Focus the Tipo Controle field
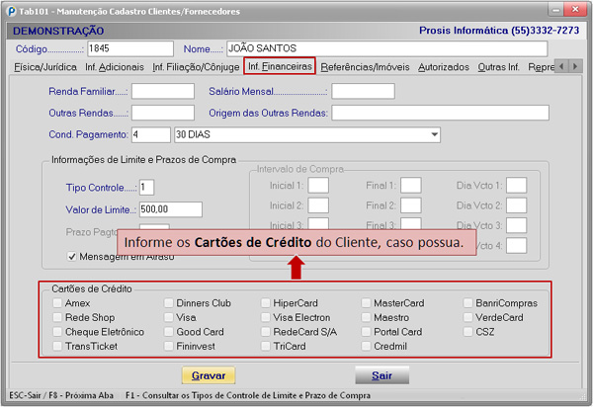 [x=146, y=188]
